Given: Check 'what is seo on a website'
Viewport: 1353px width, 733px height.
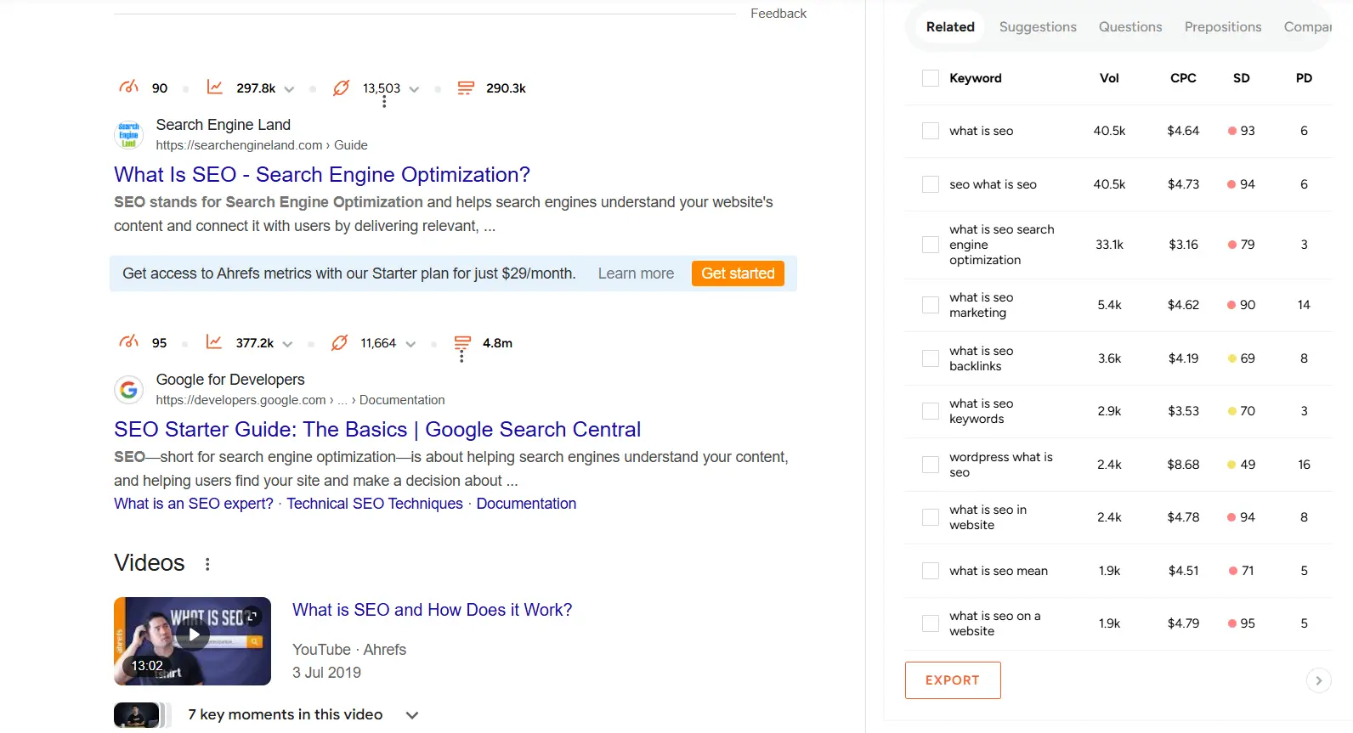Looking at the screenshot, I should pyautogui.click(x=931, y=623).
